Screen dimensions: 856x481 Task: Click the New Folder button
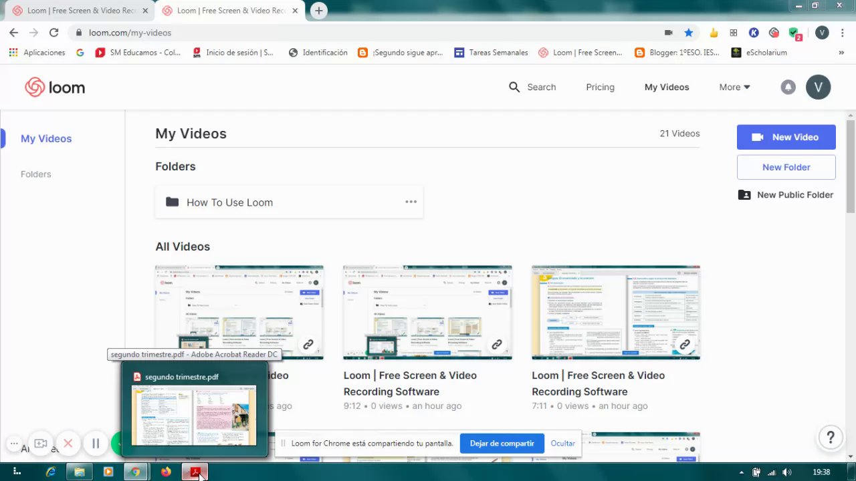(786, 167)
